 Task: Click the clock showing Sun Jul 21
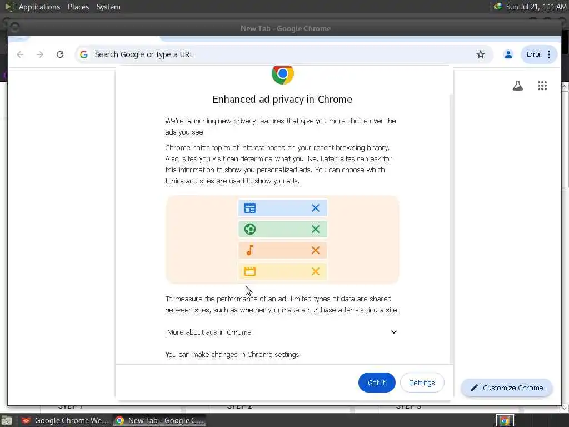click(x=536, y=7)
